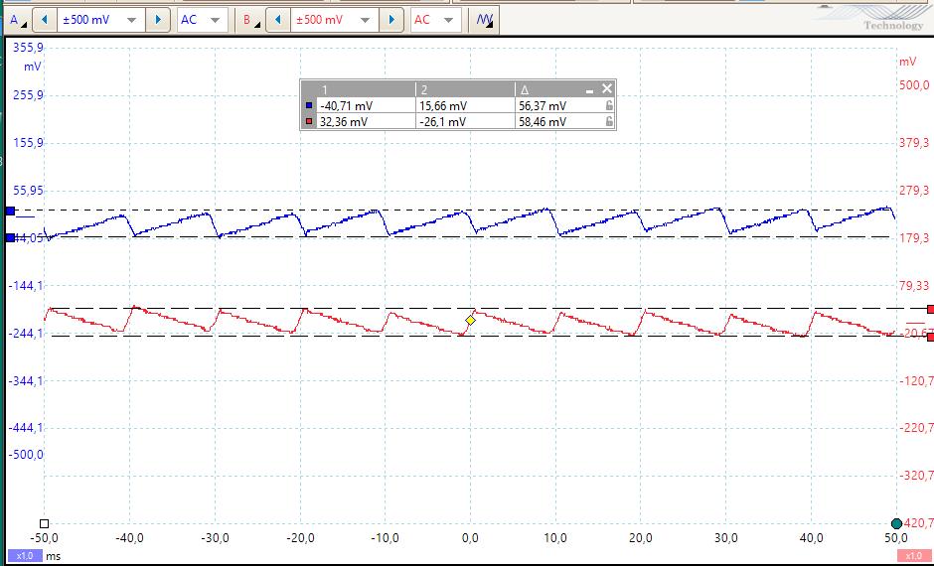Viewport: 934px width, 566px height.
Task: Click red delta value 58,46 mV
Action: click(543, 122)
